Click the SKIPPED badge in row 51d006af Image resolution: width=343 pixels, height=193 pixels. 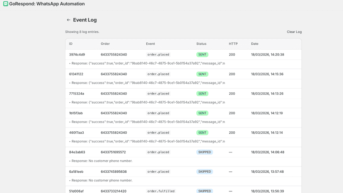(205, 191)
